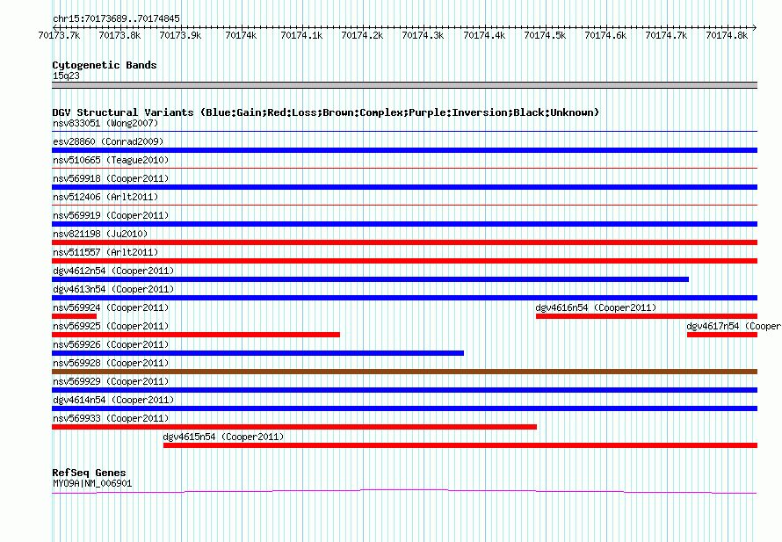
Task: Click the nsv569924 (Cooper2011) text label
Action: [111, 307]
